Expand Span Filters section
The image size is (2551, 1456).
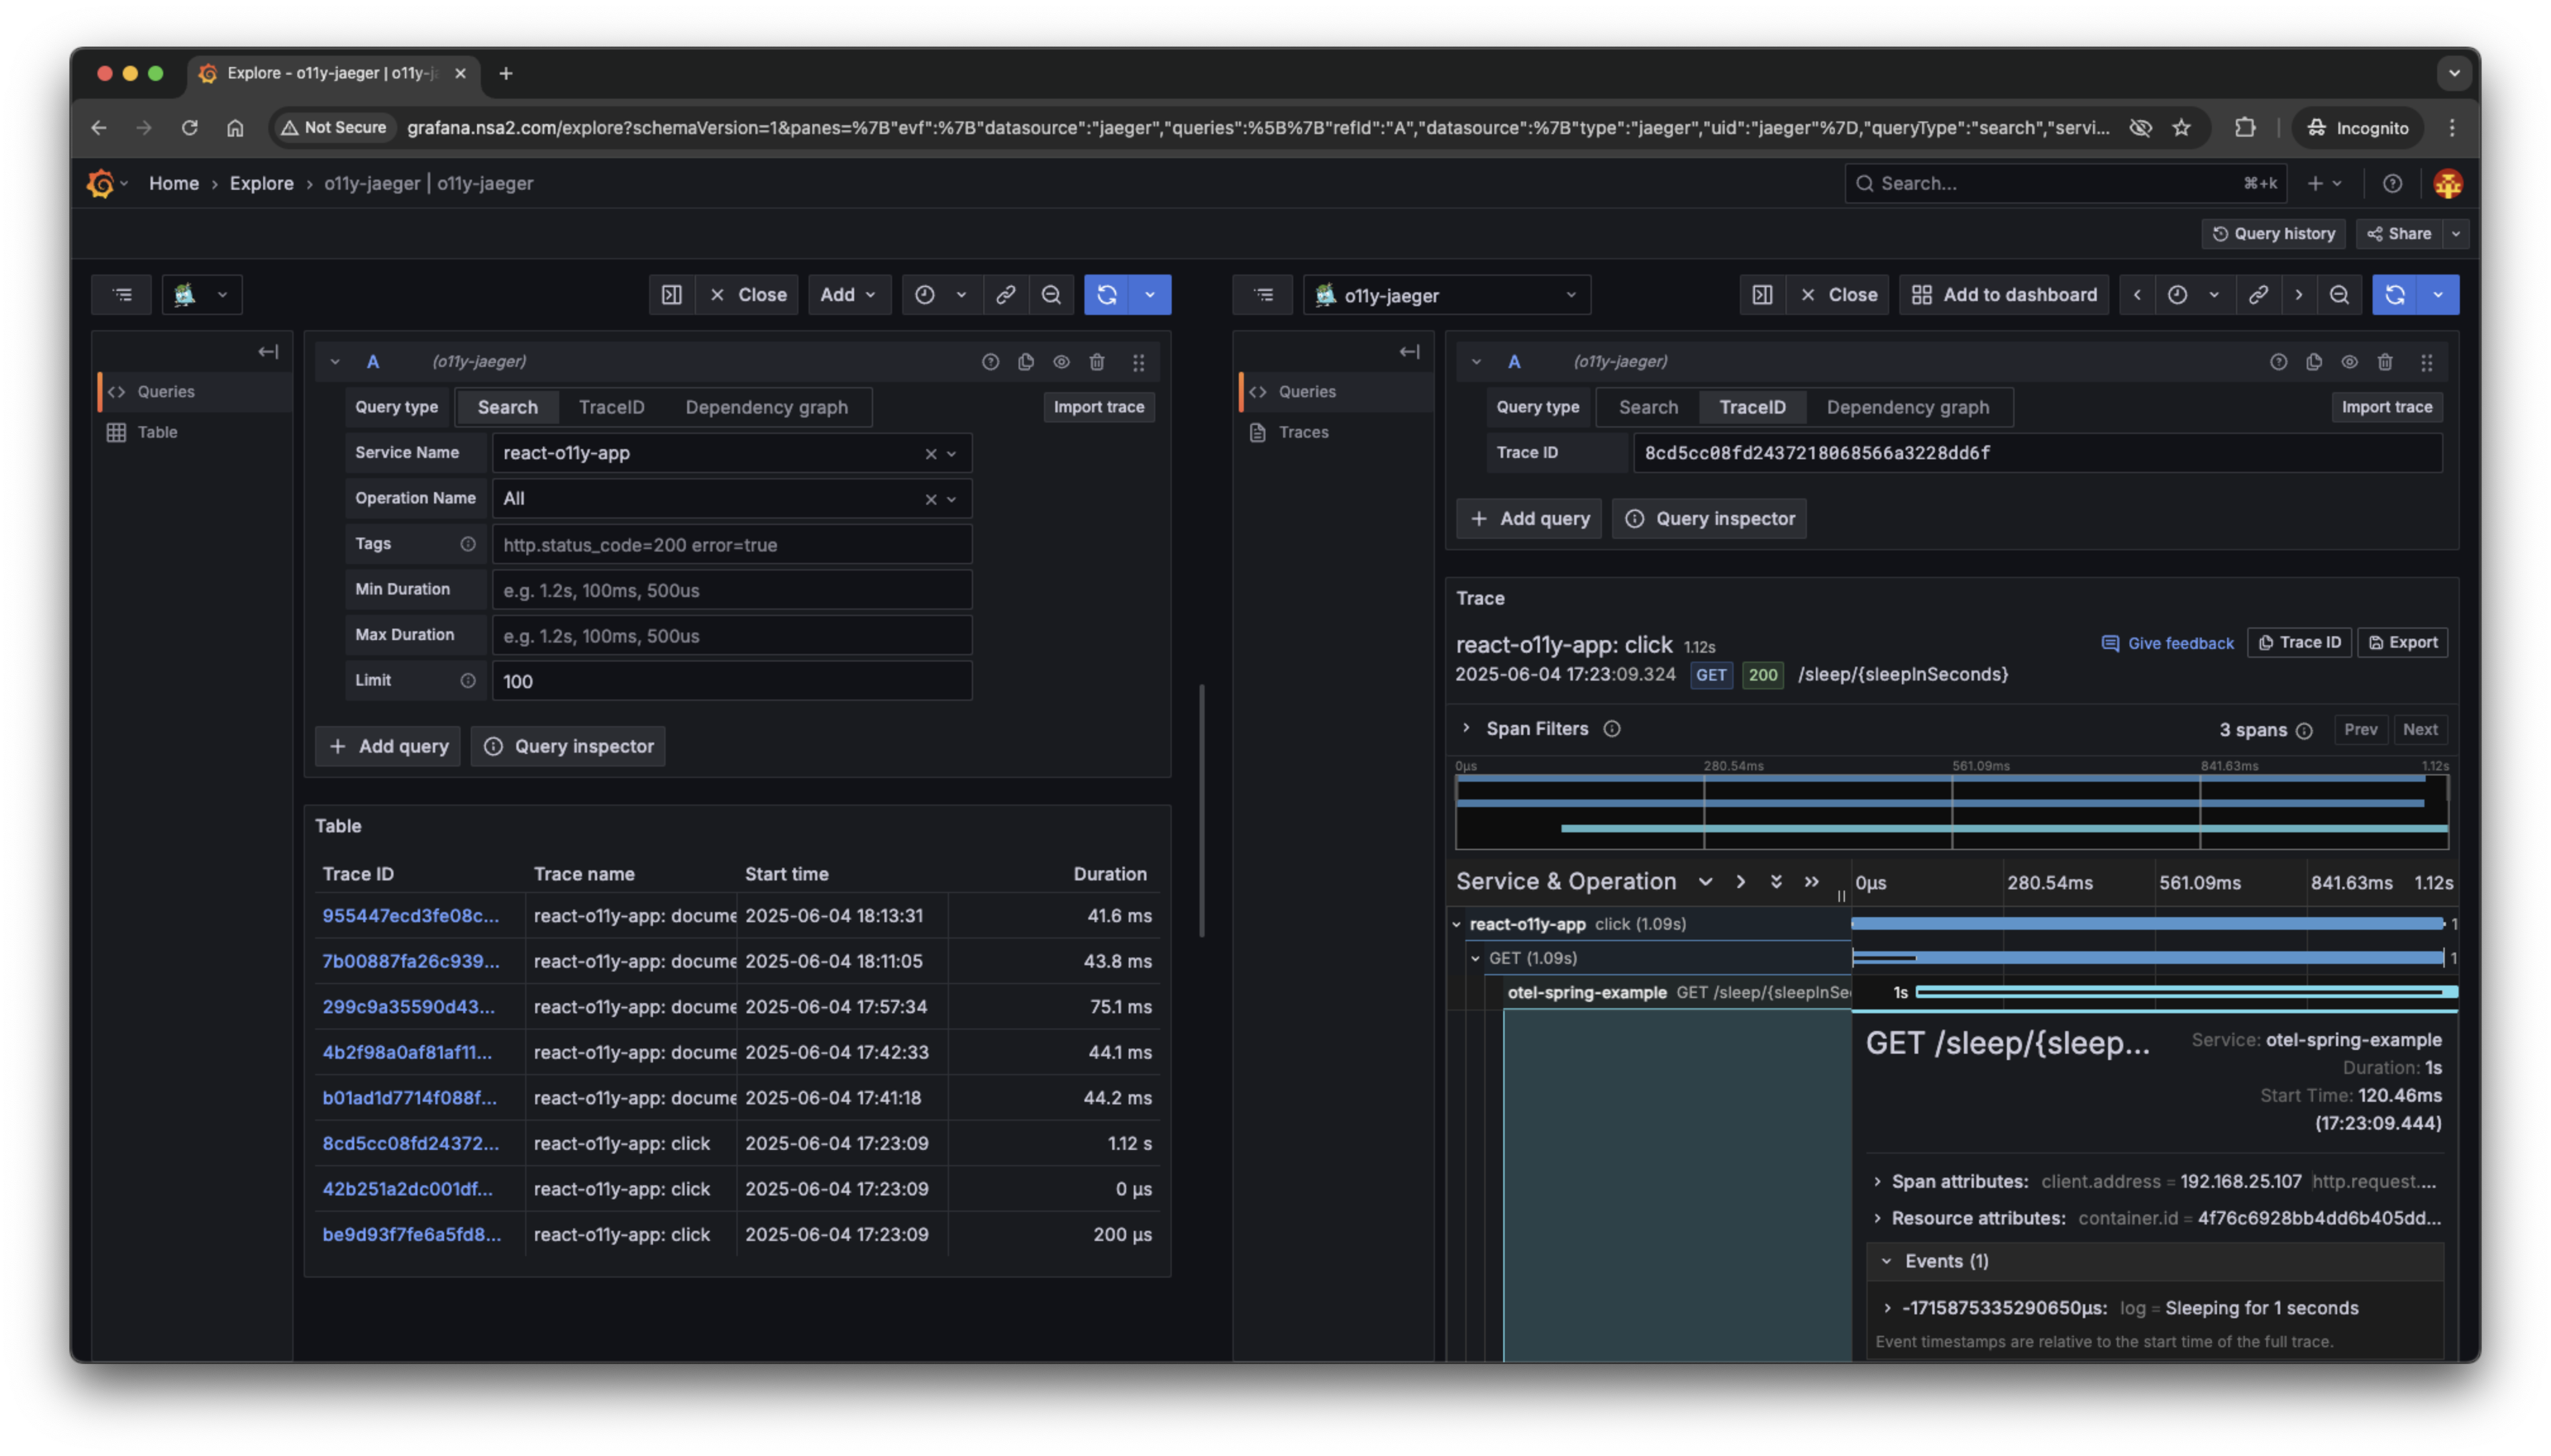(1466, 729)
